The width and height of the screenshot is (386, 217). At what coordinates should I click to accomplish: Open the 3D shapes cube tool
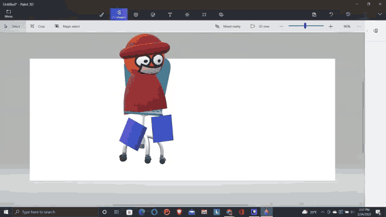coord(136,14)
